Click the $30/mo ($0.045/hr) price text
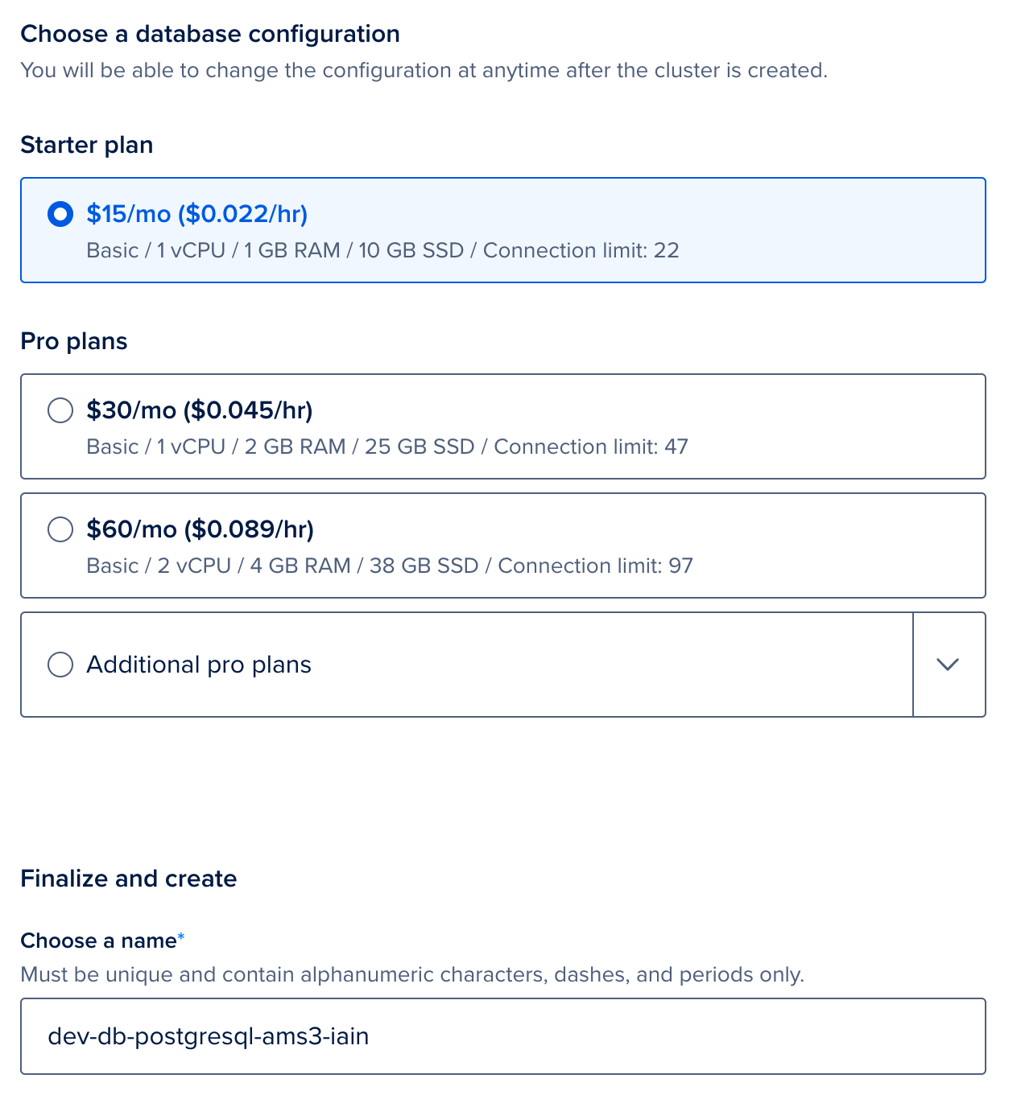The image size is (1021, 1099). (x=200, y=410)
